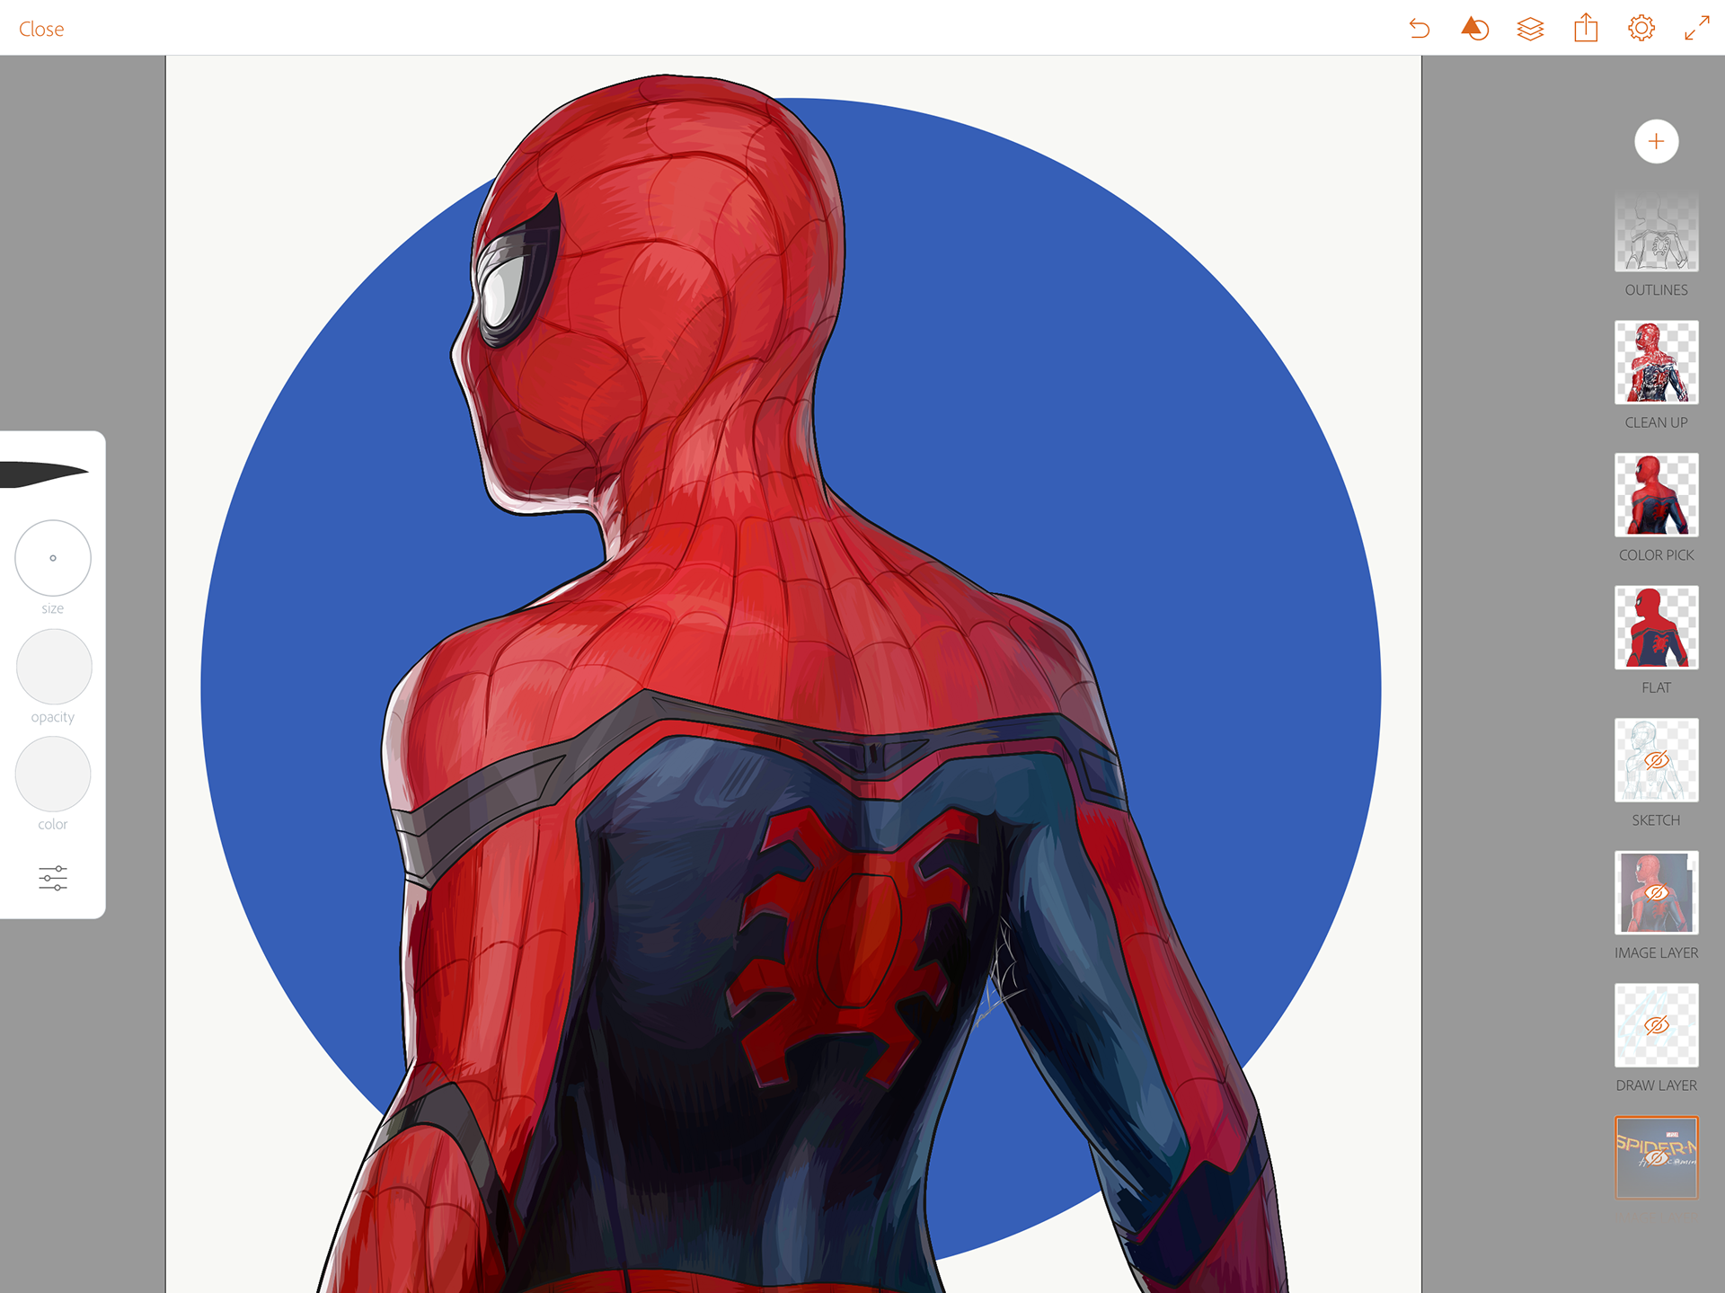Click the SKETCH layer label
The image size is (1725, 1293).
coord(1656,820)
